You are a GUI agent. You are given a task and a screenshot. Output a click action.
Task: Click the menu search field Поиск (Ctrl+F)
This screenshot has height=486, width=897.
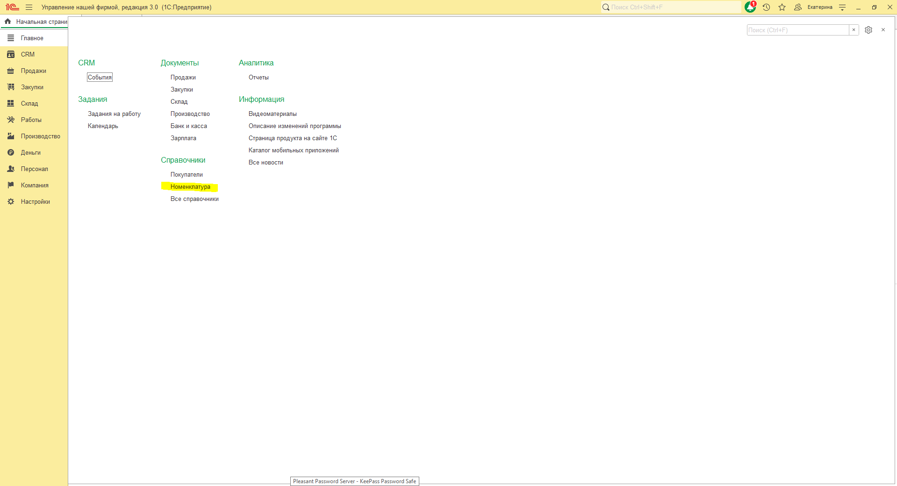797,30
